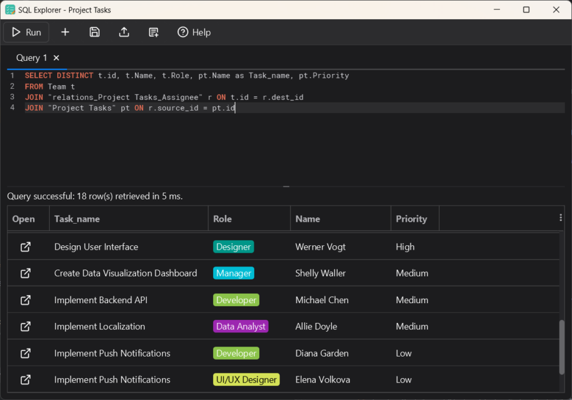Click the purple Data Analyst badge

[241, 326]
